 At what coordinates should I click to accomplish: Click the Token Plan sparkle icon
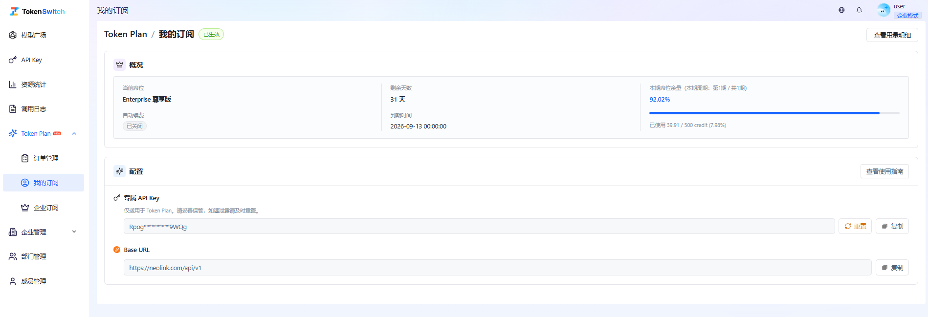tap(13, 133)
